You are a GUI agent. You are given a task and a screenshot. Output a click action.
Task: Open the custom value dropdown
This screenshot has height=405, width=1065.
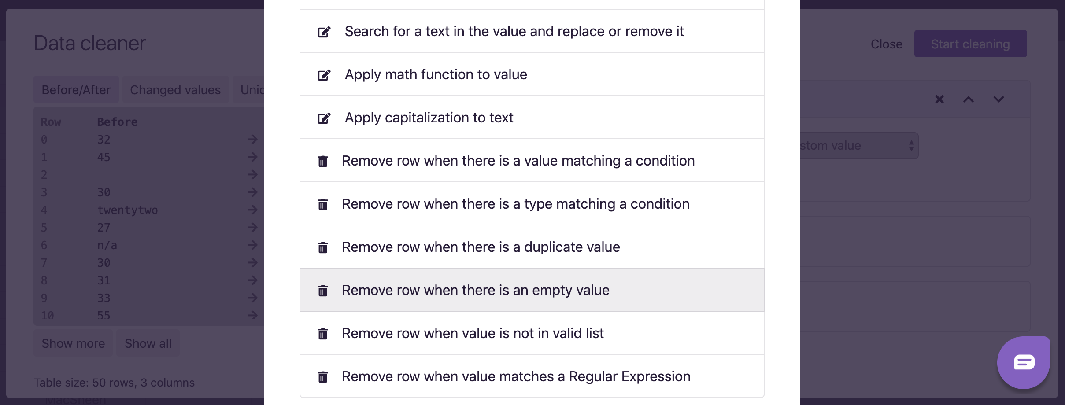858,146
